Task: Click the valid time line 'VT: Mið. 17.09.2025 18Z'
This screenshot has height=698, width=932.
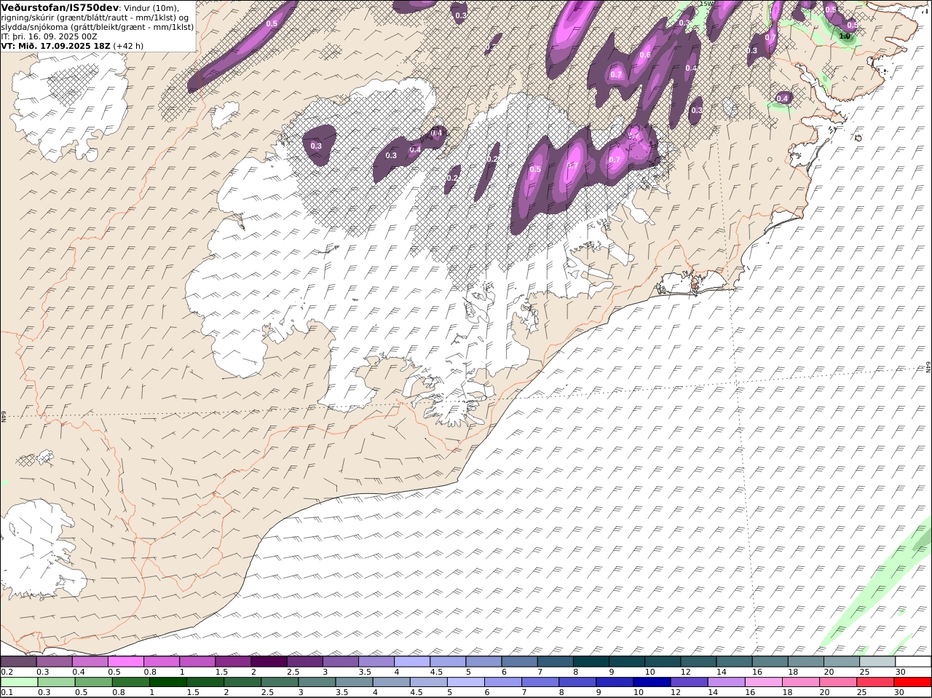Action: (55, 45)
